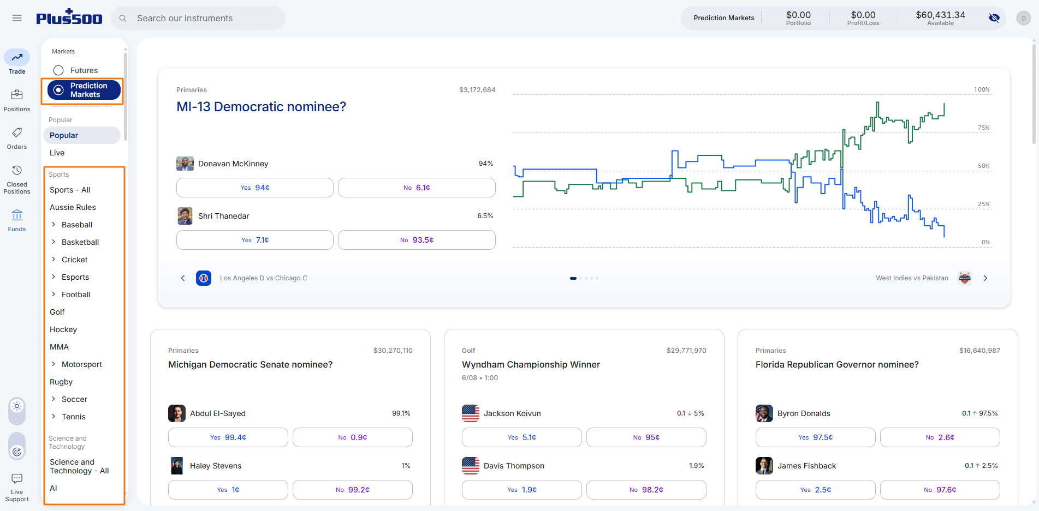This screenshot has width=1039, height=511.
Task: Buy Yes 94¢ for Donavan McKinney
Action: pyautogui.click(x=255, y=188)
